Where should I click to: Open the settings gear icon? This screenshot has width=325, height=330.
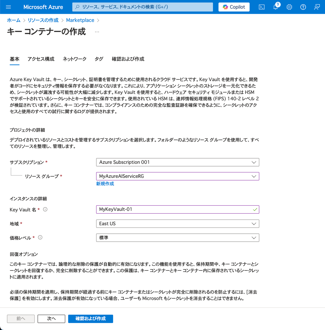289,7
